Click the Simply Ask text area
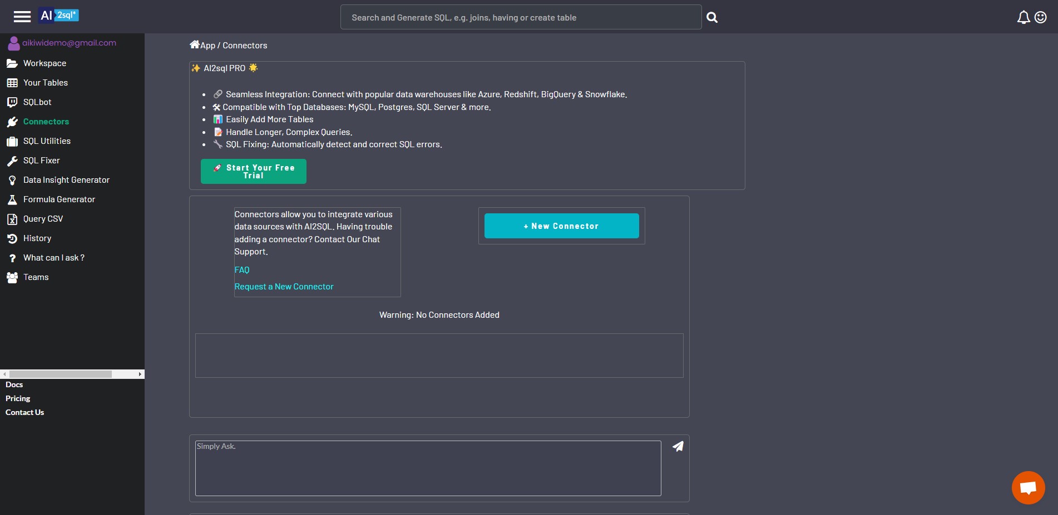This screenshot has height=515, width=1058. click(428, 468)
